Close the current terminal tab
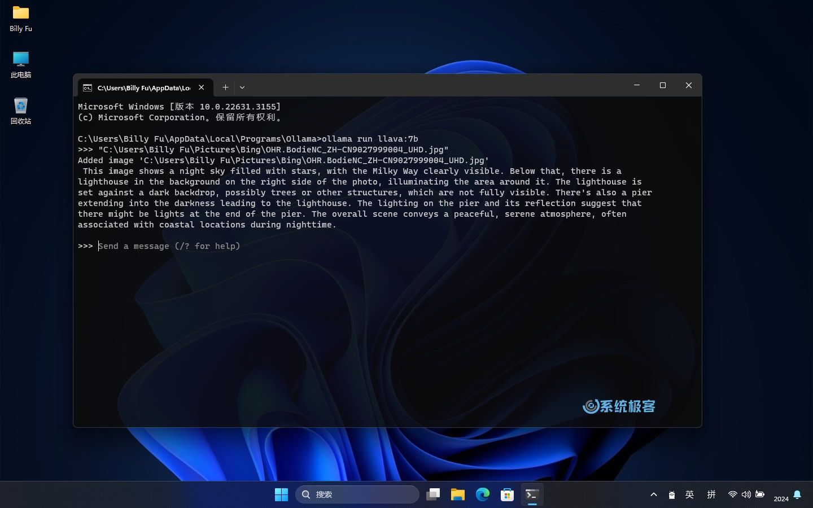 (202, 87)
